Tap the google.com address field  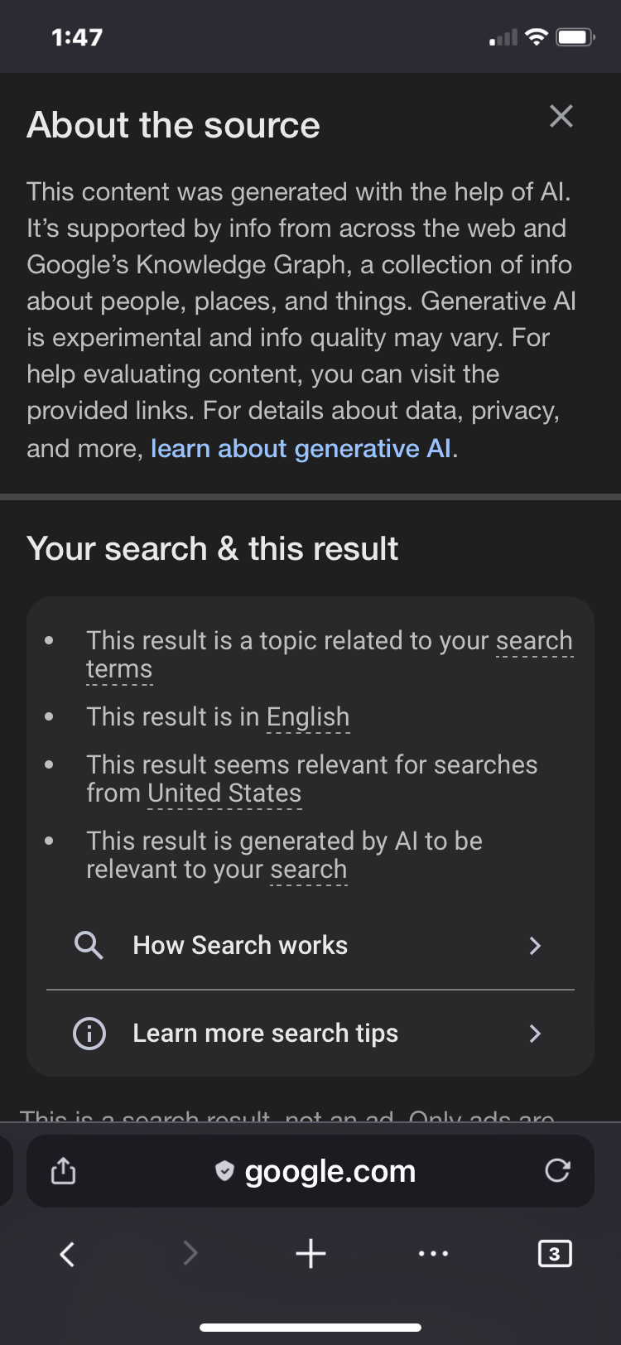tap(330, 1171)
